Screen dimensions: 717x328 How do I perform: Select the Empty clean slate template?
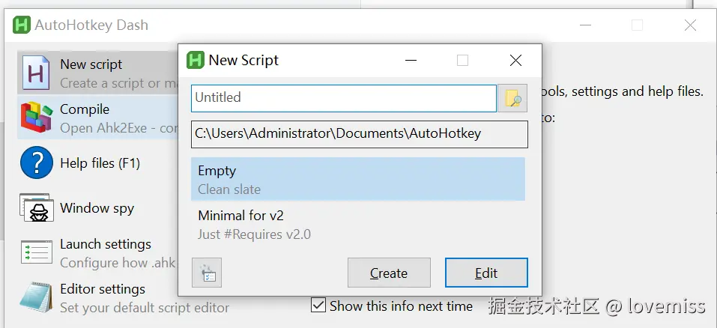point(357,180)
